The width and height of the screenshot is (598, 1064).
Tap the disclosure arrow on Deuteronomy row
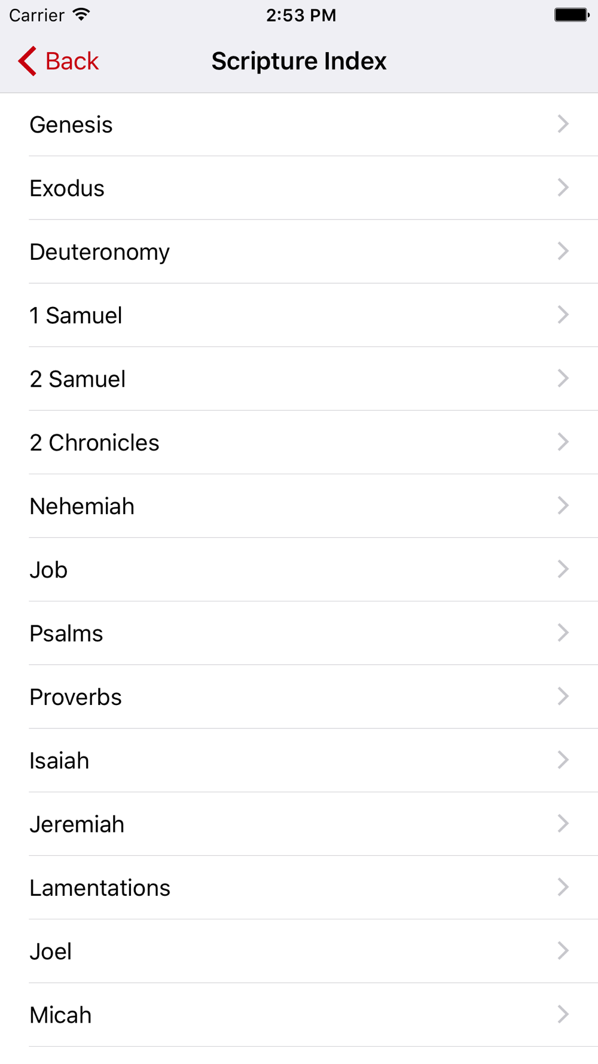tap(563, 251)
